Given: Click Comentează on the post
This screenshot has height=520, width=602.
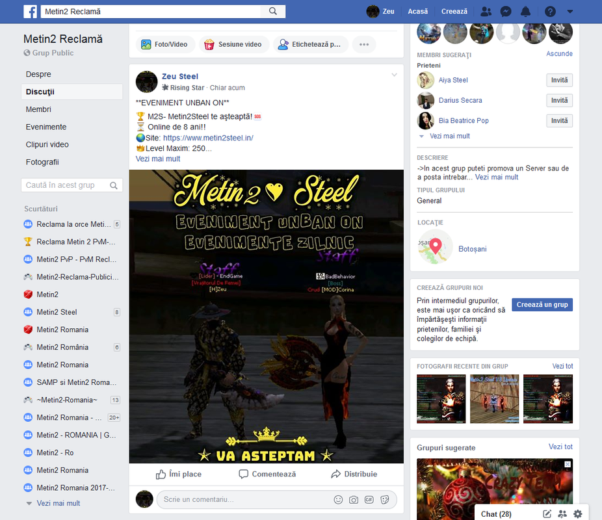Looking at the screenshot, I should (267, 474).
